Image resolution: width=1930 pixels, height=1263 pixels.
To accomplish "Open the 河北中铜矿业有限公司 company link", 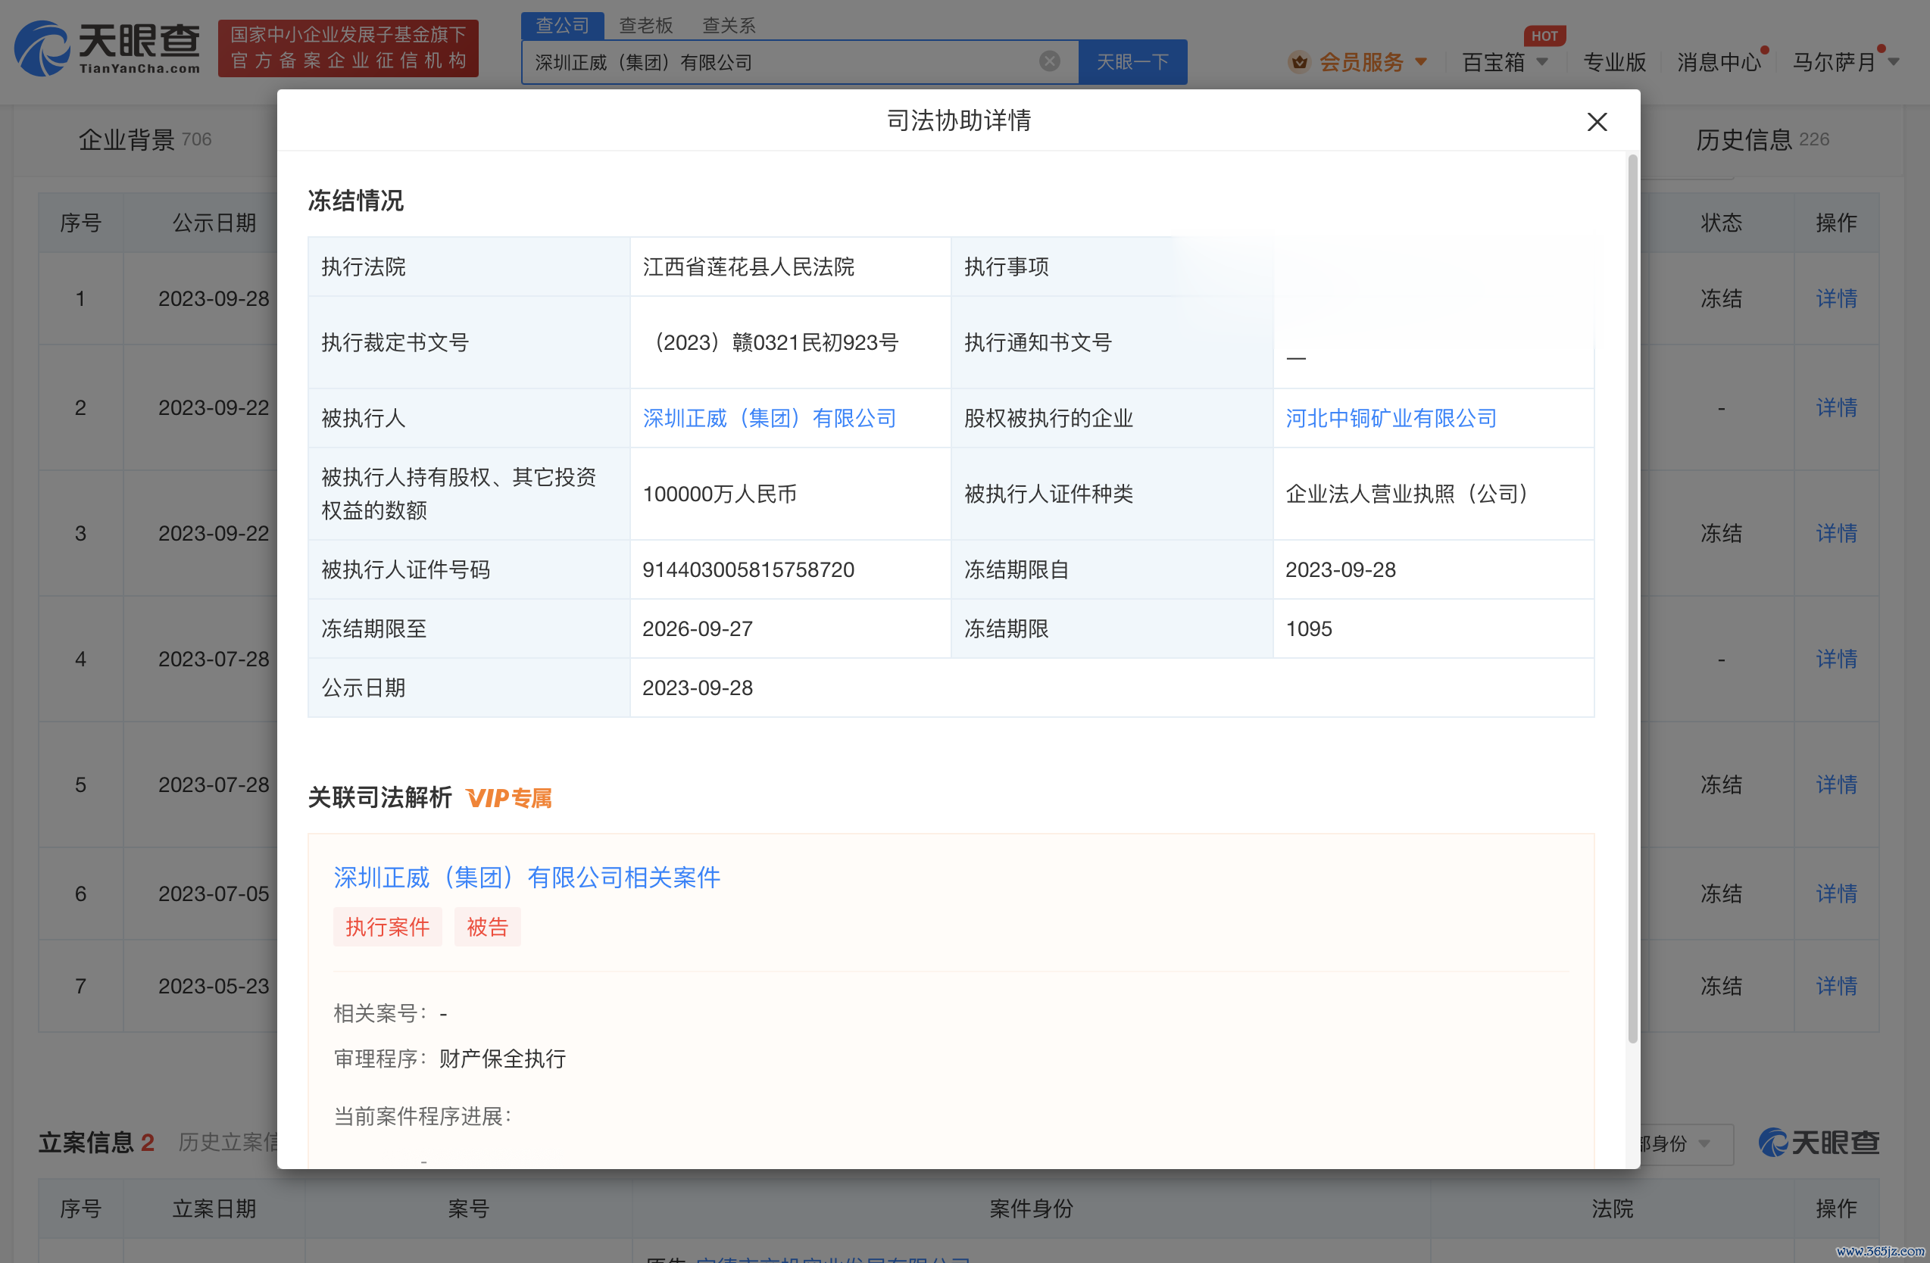I will [1390, 418].
